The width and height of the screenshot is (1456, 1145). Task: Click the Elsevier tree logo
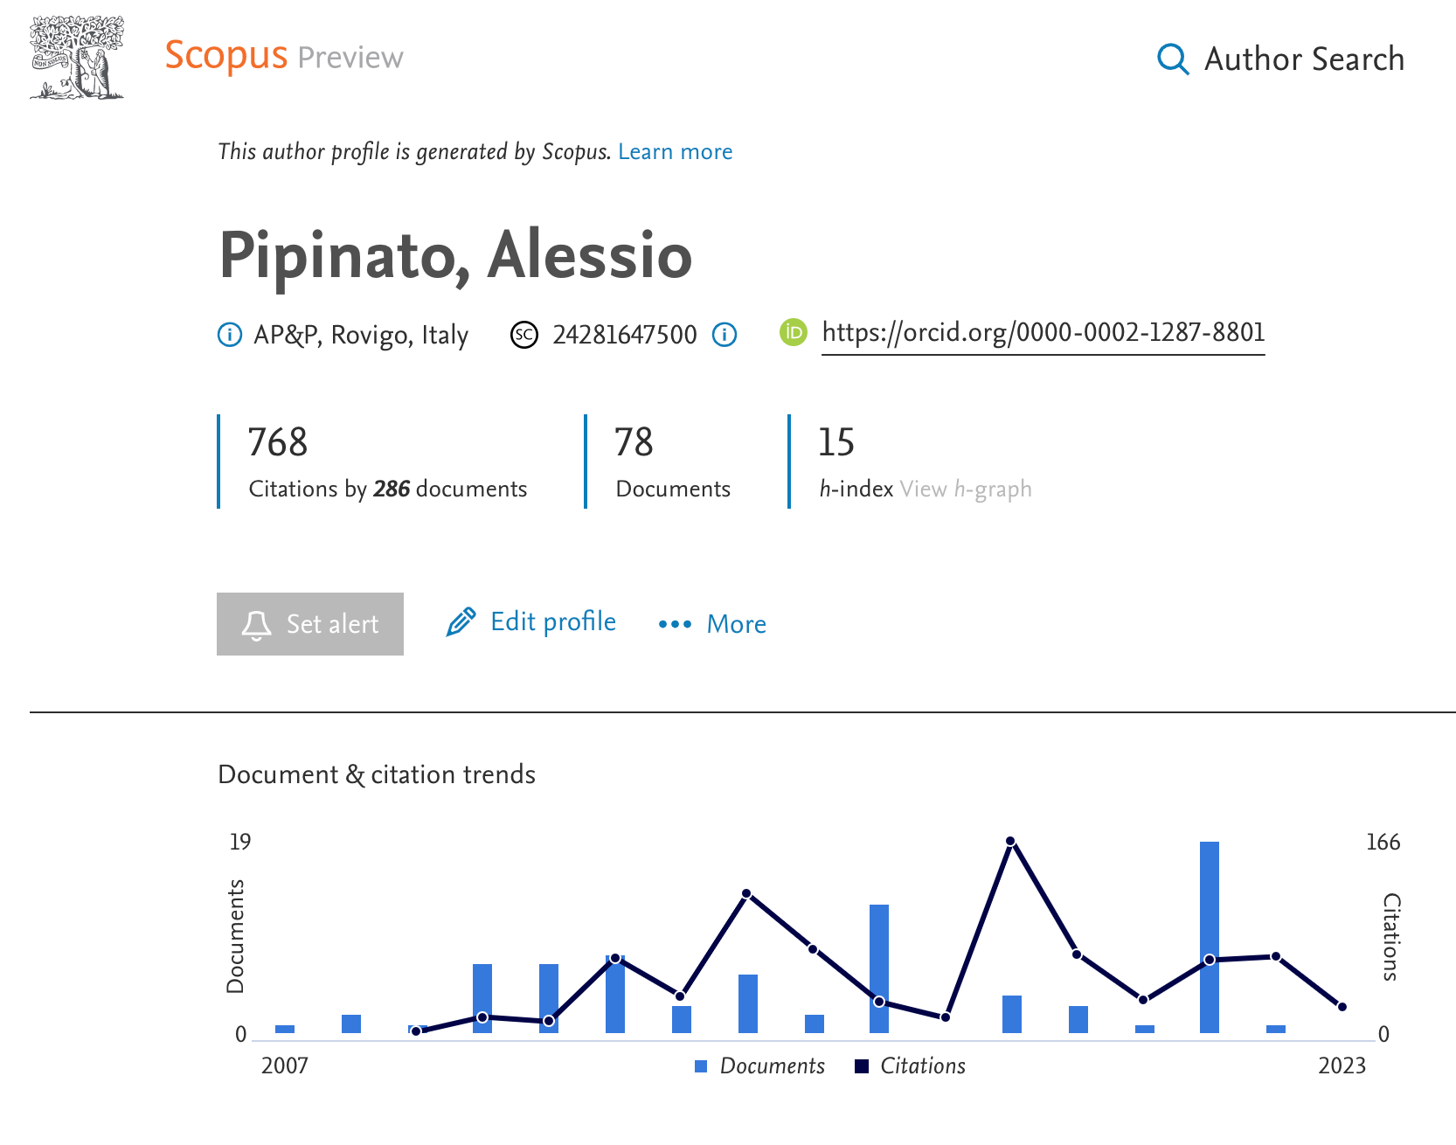(77, 58)
